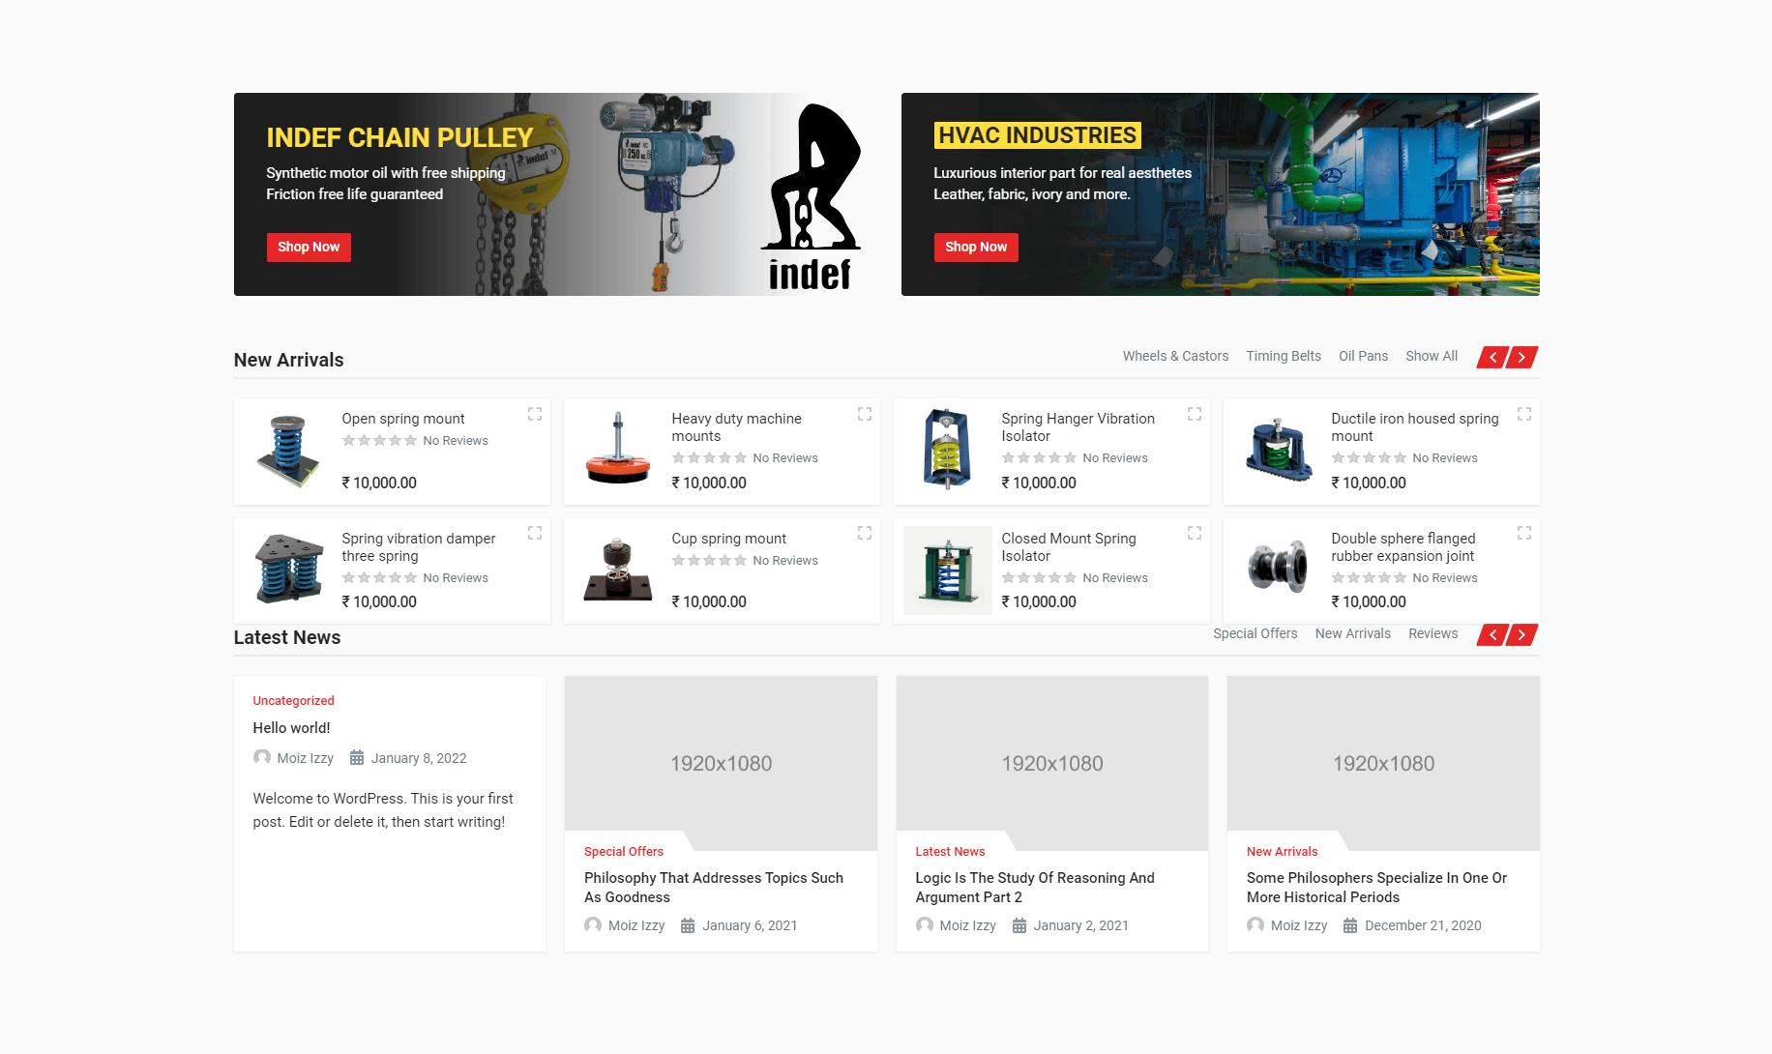Open quick view for Ductile iron housed spring mount

1524,414
